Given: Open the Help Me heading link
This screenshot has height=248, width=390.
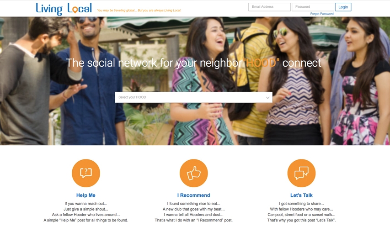Looking at the screenshot, I should point(86,195).
